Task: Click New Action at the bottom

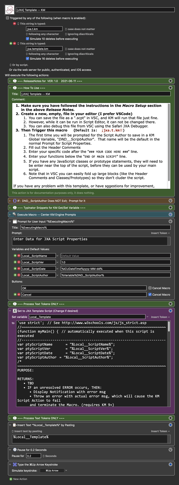Action: pyautogui.click(x=18, y=479)
